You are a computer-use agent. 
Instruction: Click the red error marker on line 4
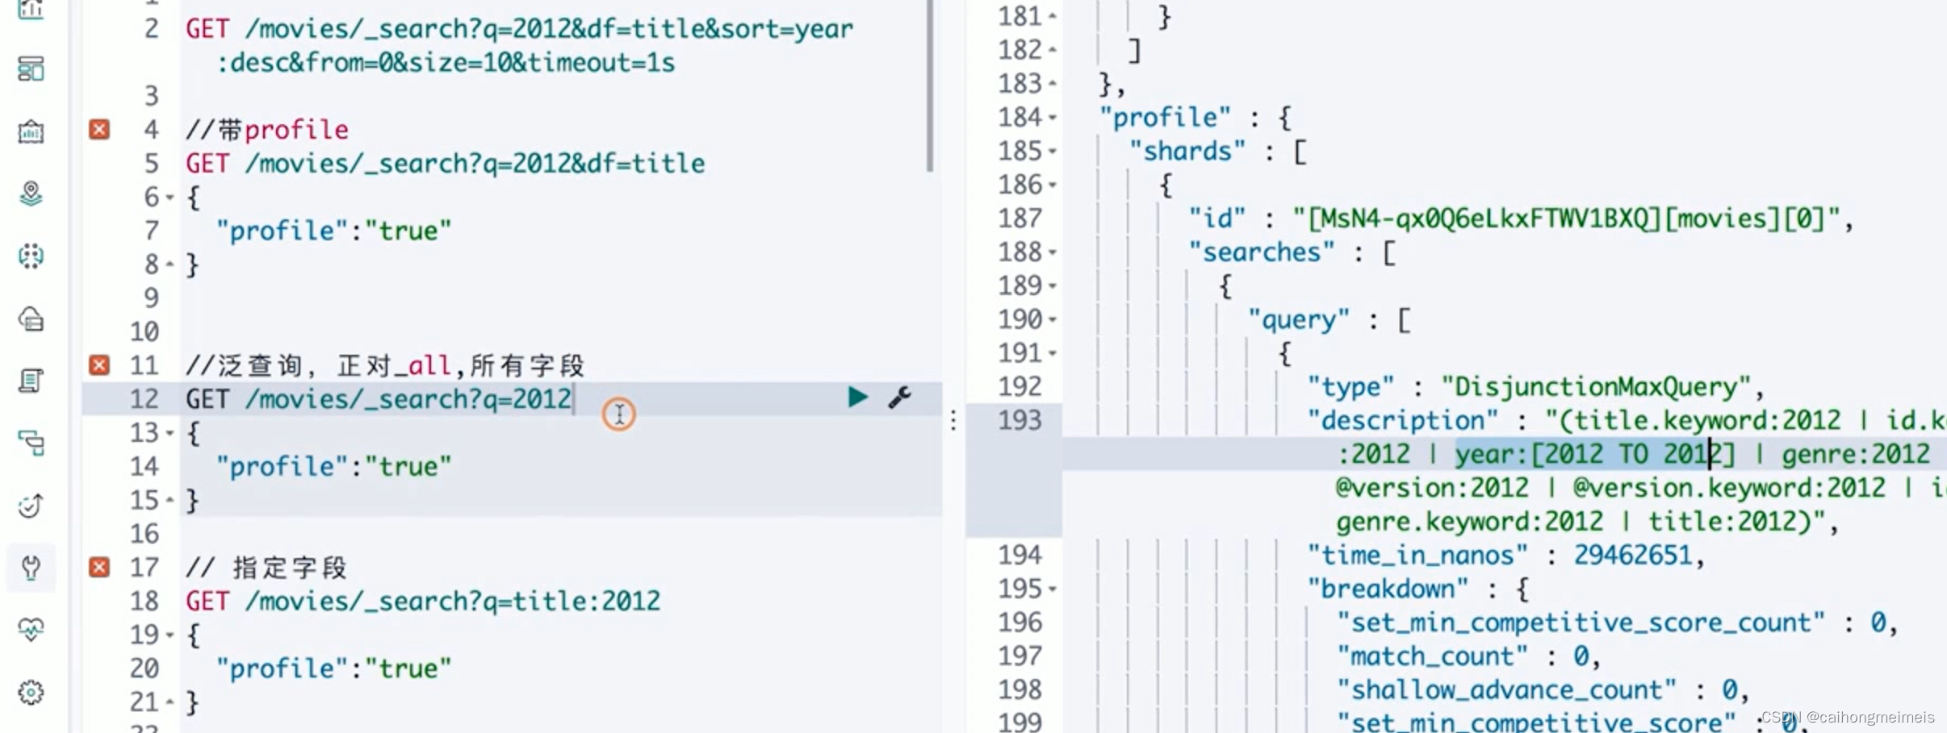click(99, 129)
